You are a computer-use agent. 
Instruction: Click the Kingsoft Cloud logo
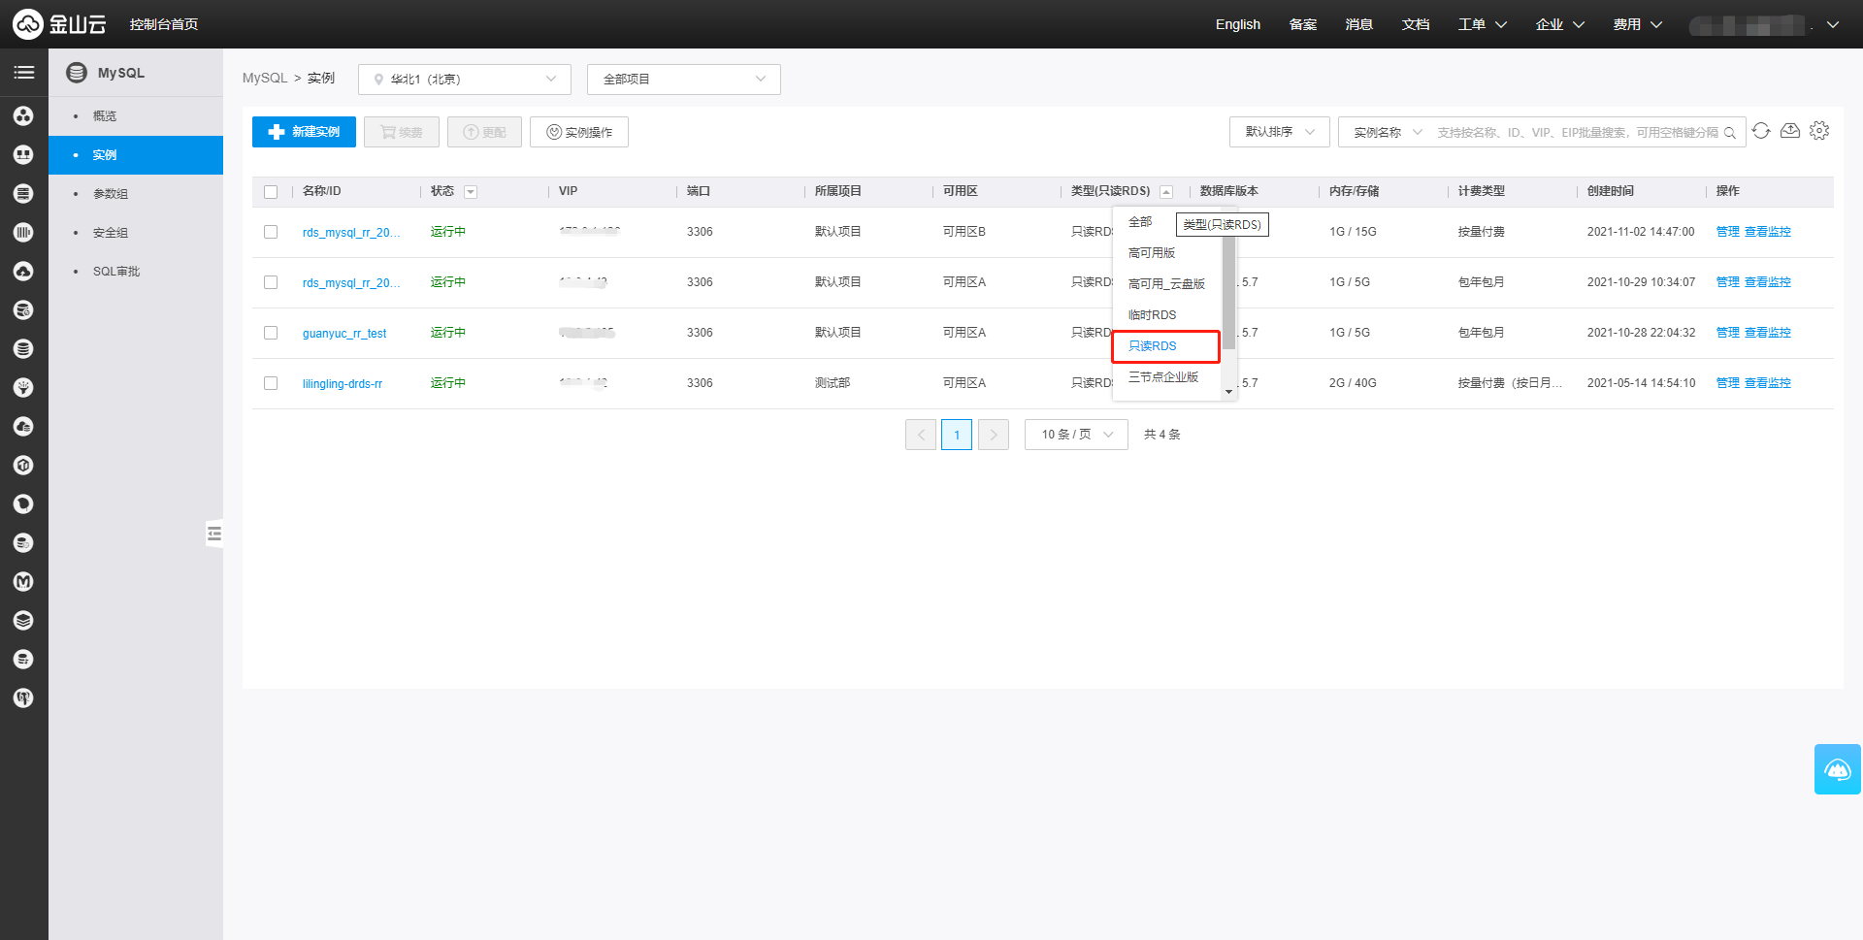58,24
